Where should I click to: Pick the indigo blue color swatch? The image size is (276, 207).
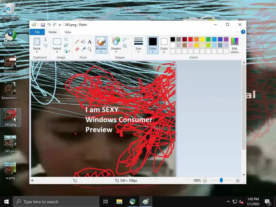pos(220,39)
